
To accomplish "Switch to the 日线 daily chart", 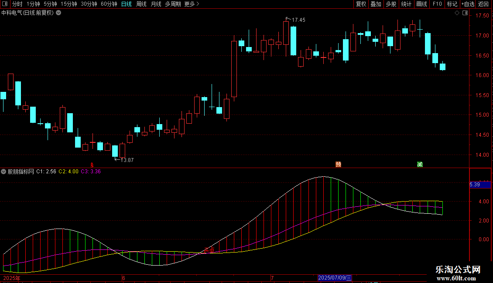I will (127, 4).
